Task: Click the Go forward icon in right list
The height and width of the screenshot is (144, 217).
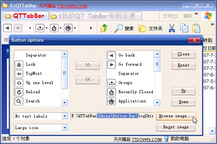Action: [x=111, y=65]
